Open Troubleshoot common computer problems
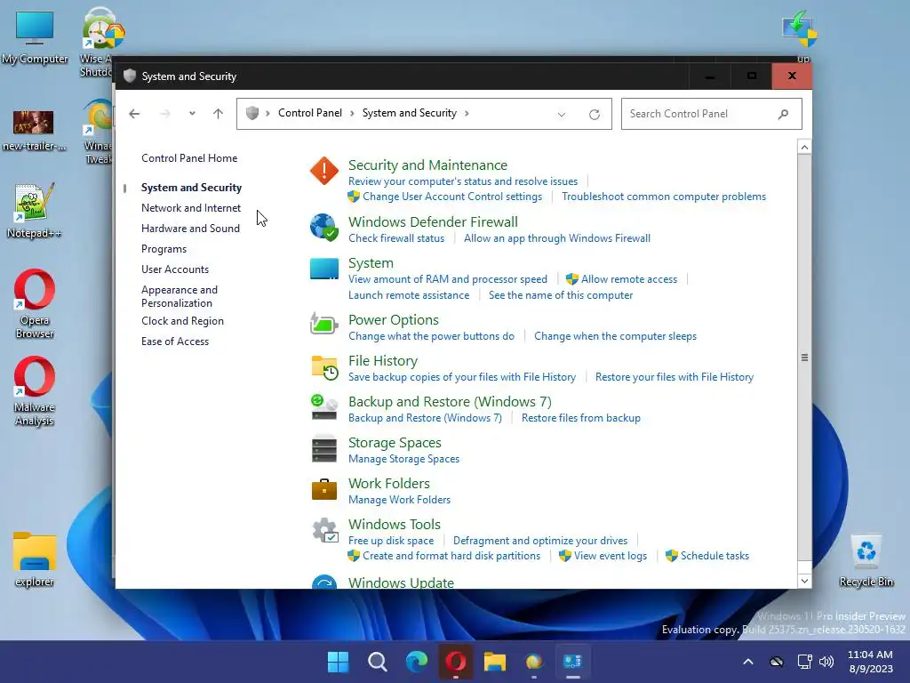Viewport: 910px width, 683px height. [663, 197]
